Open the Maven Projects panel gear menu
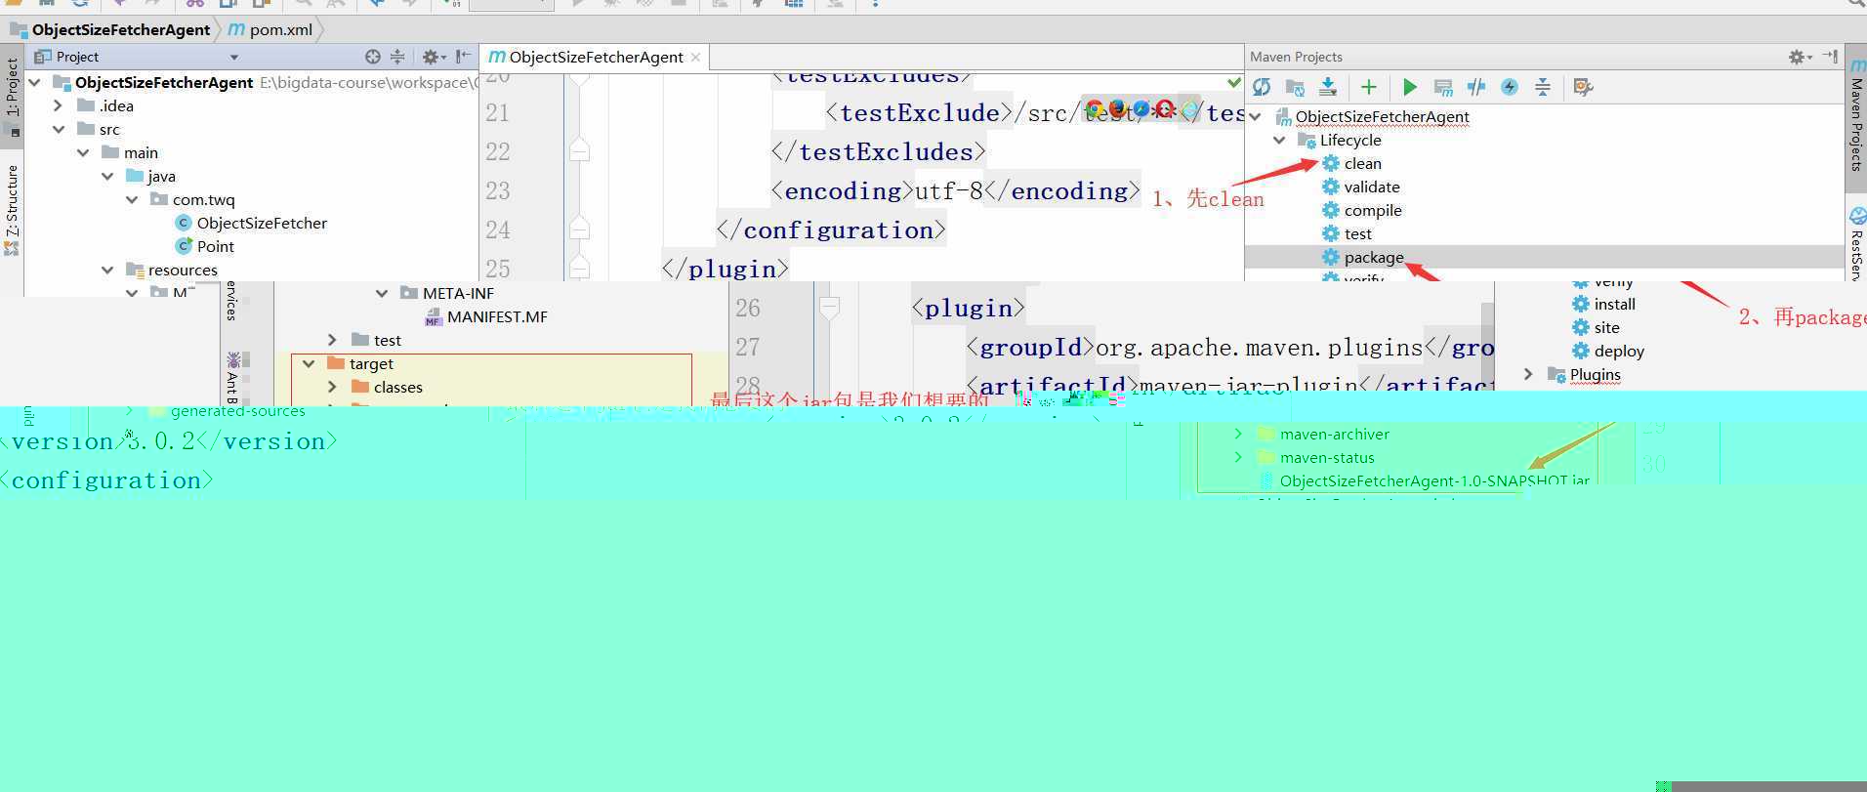The width and height of the screenshot is (1867, 792). click(1800, 57)
